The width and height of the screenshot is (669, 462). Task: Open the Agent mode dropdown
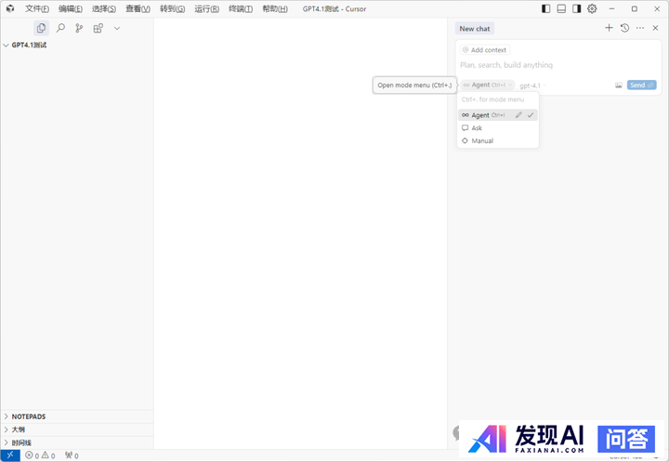488,85
